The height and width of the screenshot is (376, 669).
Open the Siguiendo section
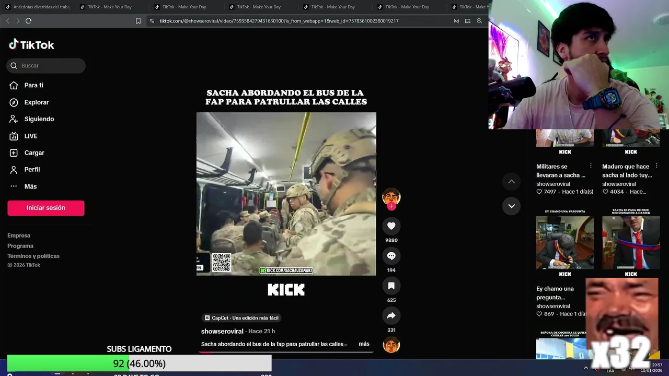point(39,119)
